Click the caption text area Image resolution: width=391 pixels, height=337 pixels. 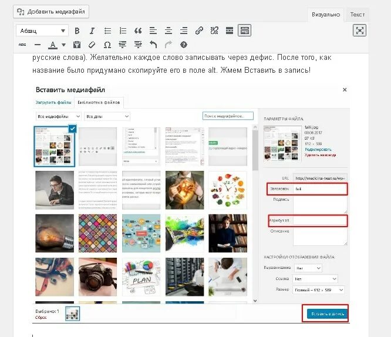click(x=320, y=204)
